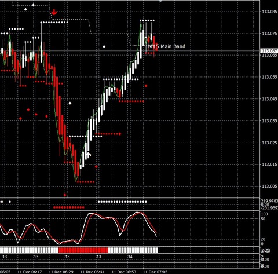Click the 113.035 price axis label
This screenshot has width=278, height=274.
(x=269, y=120)
